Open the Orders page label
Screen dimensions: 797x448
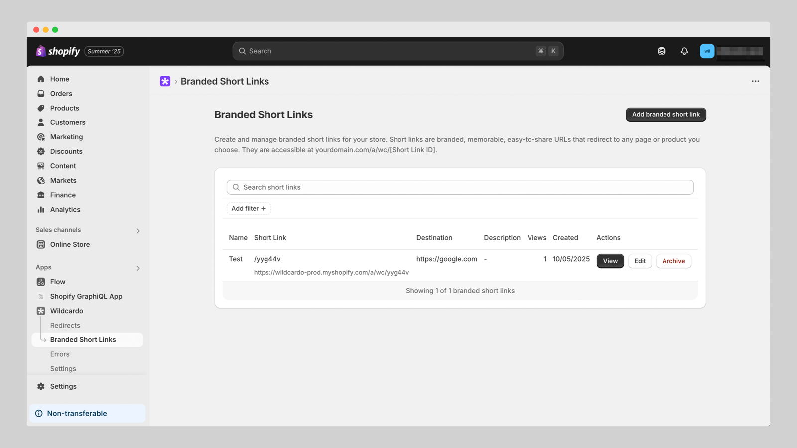pyautogui.click(x=61, y=94)
